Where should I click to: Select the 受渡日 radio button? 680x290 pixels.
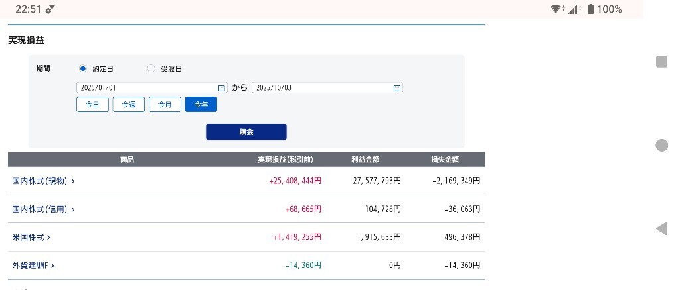click(151, 68)
